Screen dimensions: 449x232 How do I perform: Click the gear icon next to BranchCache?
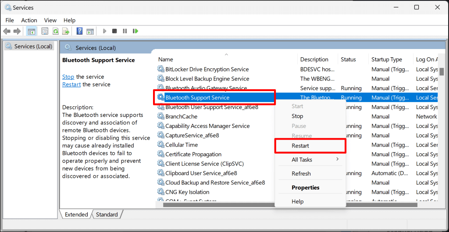[160, 116]
